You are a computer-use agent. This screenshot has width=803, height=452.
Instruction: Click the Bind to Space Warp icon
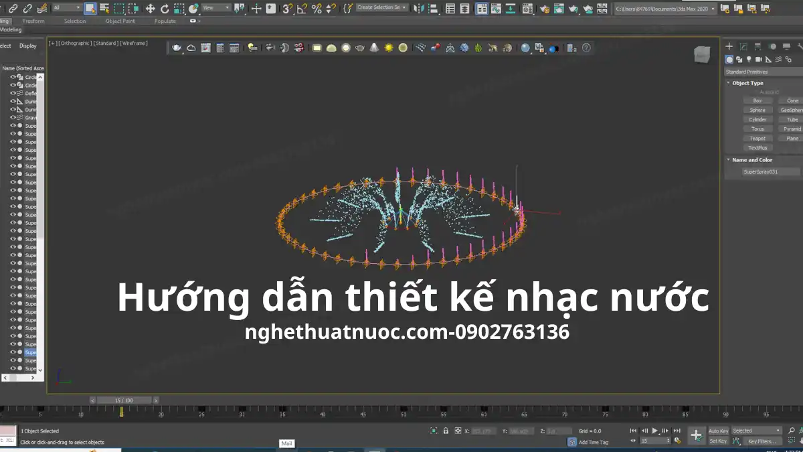(42, 9)
